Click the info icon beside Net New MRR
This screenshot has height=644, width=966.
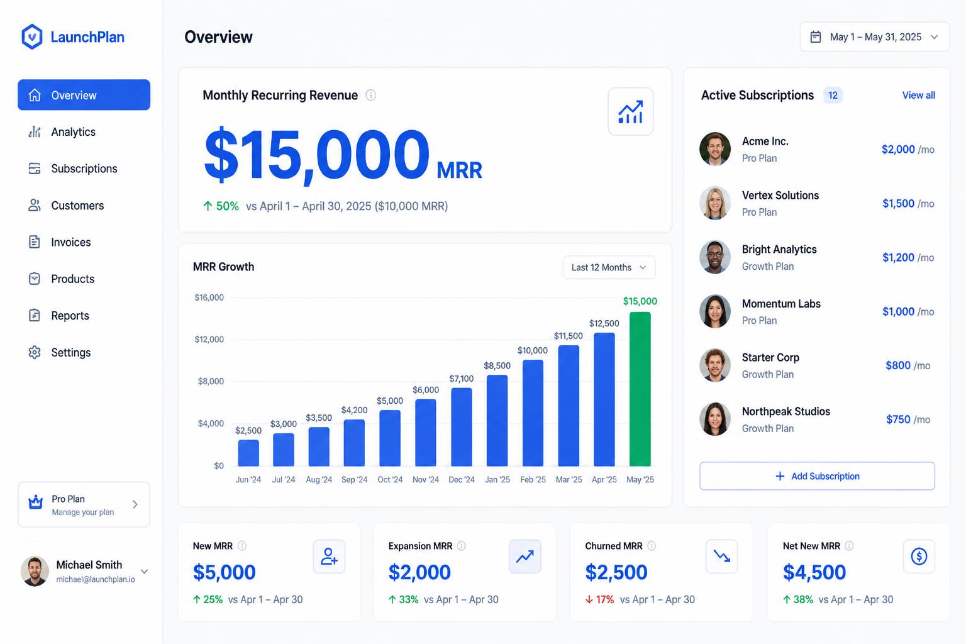point(849,546)
